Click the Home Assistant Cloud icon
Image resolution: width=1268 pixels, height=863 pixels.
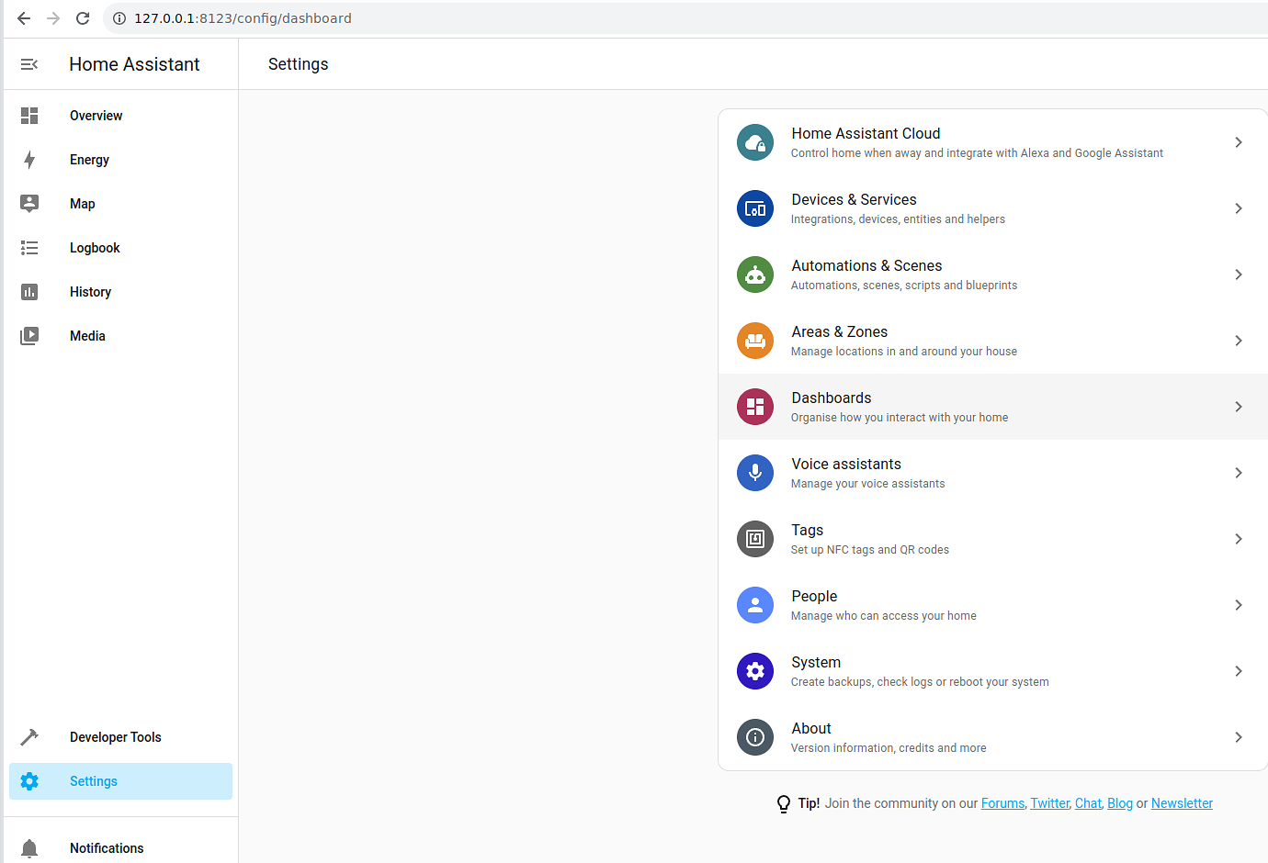754,142
